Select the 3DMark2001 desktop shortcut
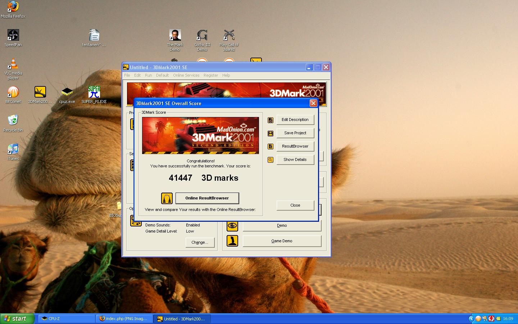The image size is (518, 324). tap(40, 95)
